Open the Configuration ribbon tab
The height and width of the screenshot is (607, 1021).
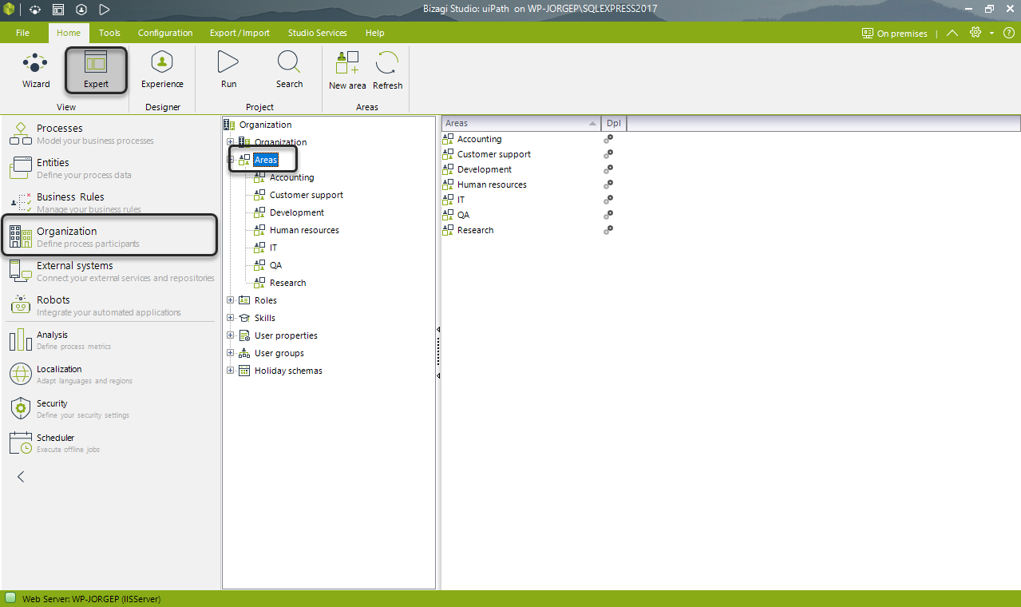click(x=165, y=33)
